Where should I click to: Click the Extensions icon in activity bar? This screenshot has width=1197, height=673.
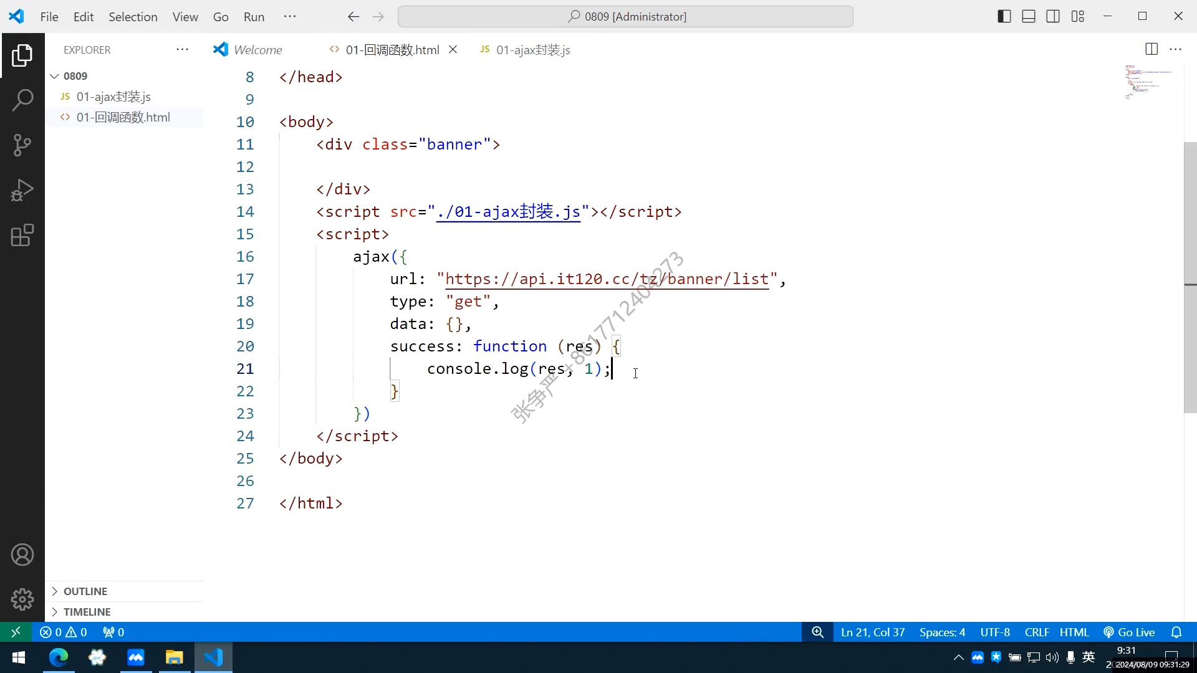(22, 236)
